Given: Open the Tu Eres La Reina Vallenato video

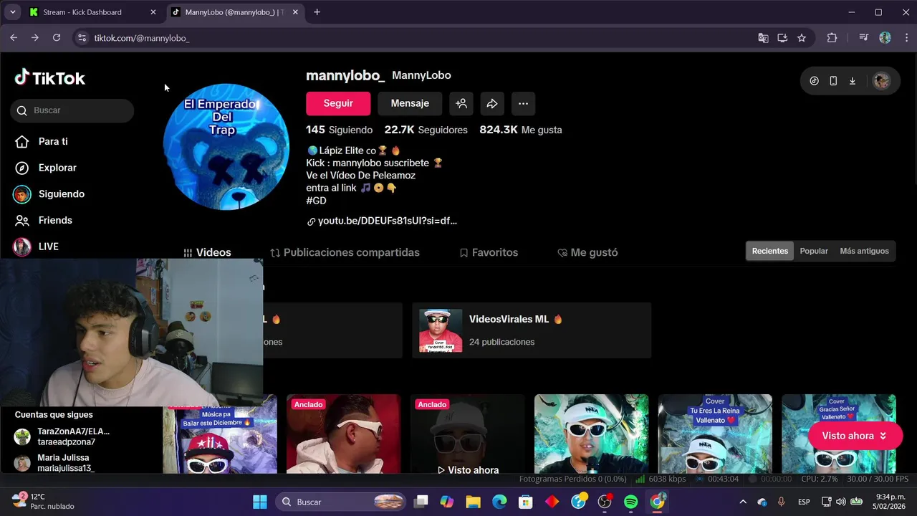Looking at the screenshot, I should pos(715,434).
